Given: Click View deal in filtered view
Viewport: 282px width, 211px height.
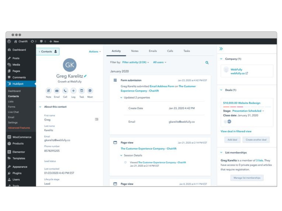Looking at the screenshot, I should click(236, 131).
